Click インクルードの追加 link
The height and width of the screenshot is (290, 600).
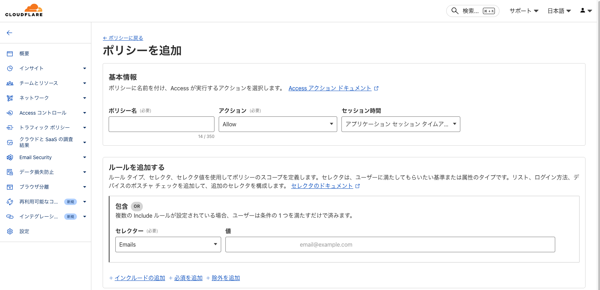click(140, 278)
